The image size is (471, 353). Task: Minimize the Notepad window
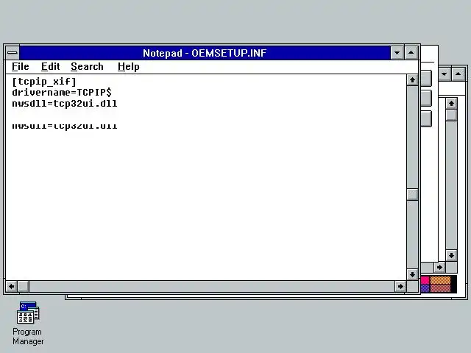click(x=397, y=53)
